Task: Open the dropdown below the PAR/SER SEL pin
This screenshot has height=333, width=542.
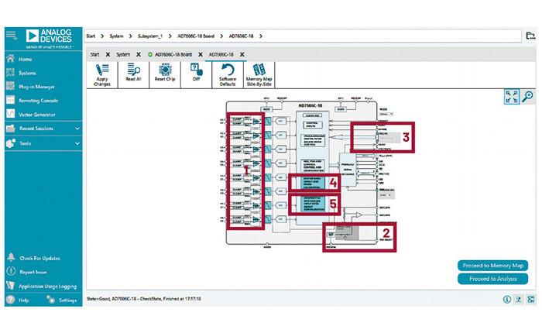Action: 386,195
